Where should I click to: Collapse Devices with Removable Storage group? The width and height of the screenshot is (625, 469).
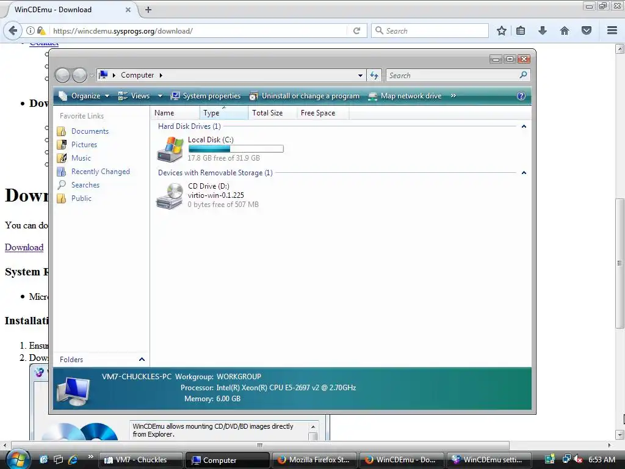[524, 173]
